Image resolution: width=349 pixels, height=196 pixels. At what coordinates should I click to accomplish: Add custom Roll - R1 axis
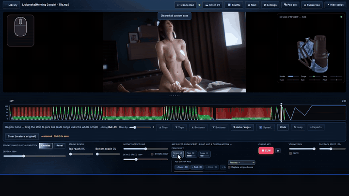tap(197, 167)
